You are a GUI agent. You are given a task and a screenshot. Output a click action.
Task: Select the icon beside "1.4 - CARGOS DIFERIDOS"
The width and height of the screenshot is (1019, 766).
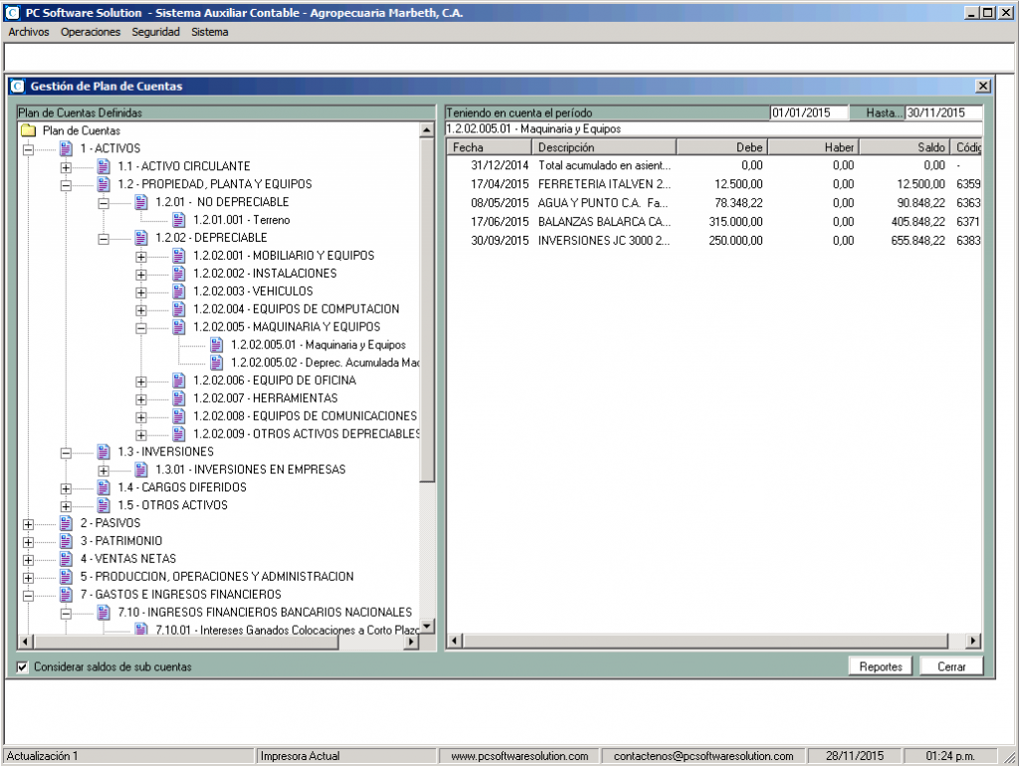click(x=102, y=487)
